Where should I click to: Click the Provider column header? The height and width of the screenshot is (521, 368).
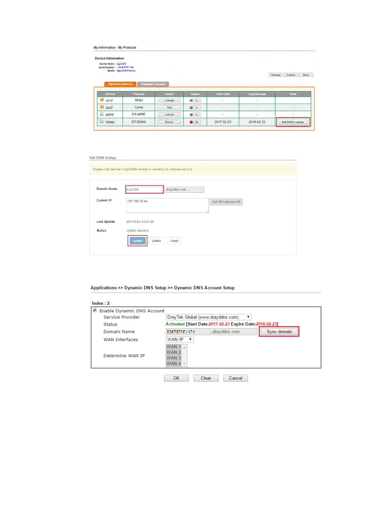pos(139,94)
